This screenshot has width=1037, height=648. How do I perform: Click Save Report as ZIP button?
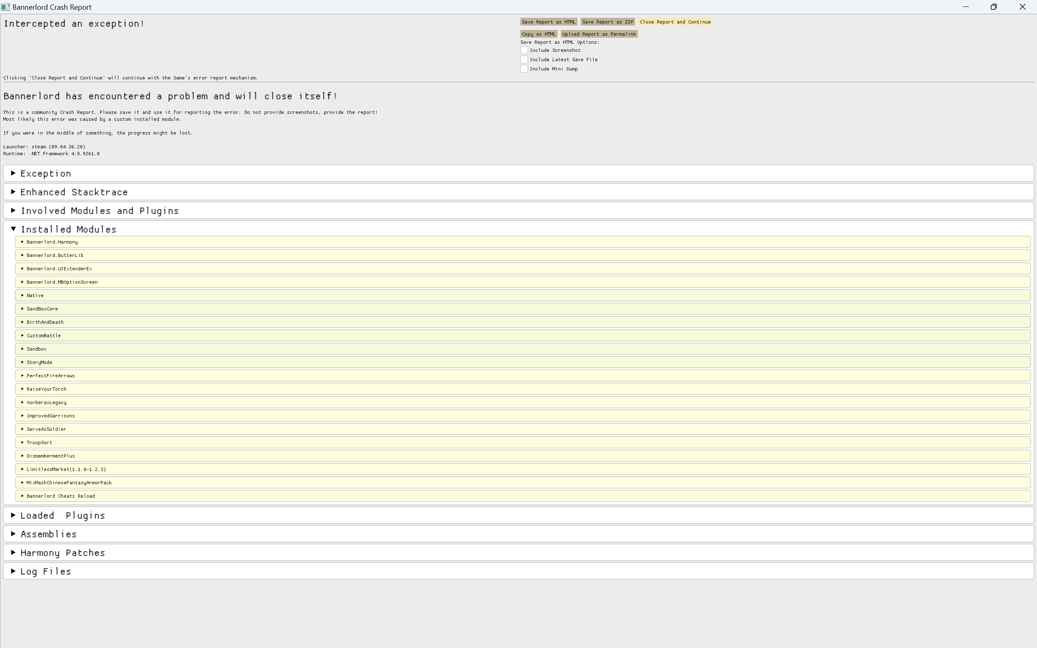(607, 22)
